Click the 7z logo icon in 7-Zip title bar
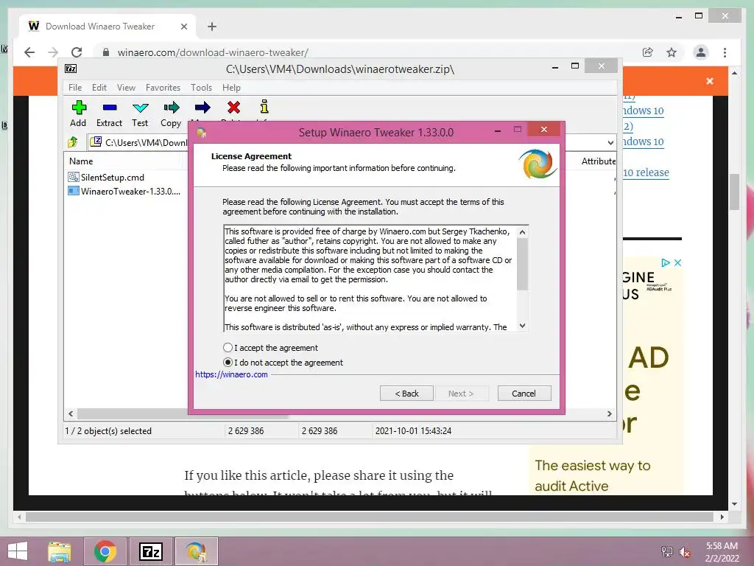This screenshot has height=566, width=754. pyautogui.click(x=71, y=69)
